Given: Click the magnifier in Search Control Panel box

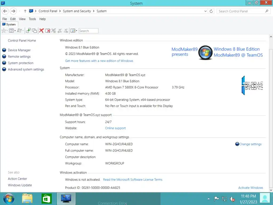Looking at the screenshot, I should point(267,11).
